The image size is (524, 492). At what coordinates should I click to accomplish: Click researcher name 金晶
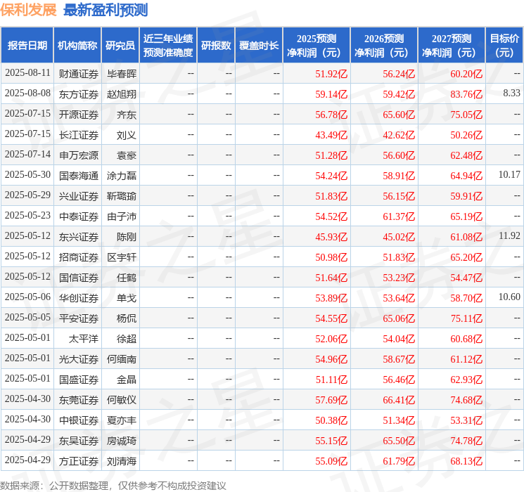127,380
